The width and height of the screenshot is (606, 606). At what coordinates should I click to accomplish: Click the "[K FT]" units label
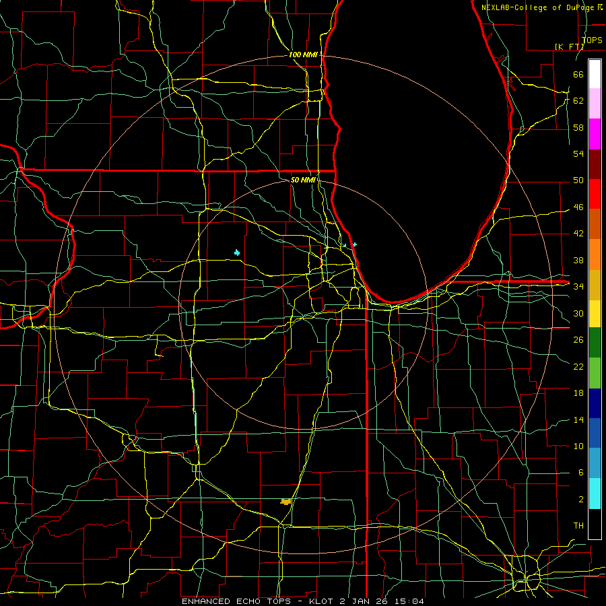pyautogui.click(x=570, y=46)
